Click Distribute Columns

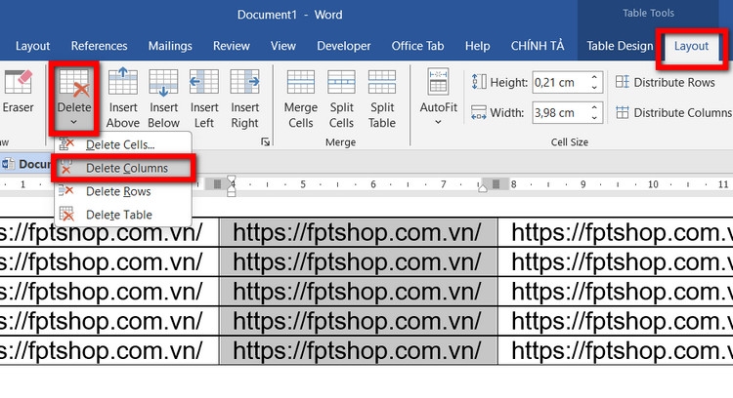tap(673, 112)
